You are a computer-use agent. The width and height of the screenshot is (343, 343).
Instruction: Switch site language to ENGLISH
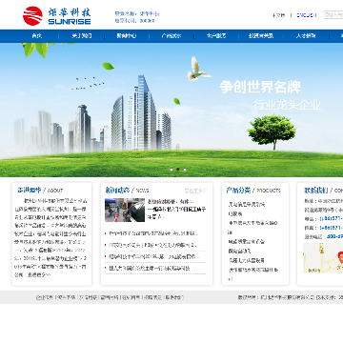tap(307, 15)
